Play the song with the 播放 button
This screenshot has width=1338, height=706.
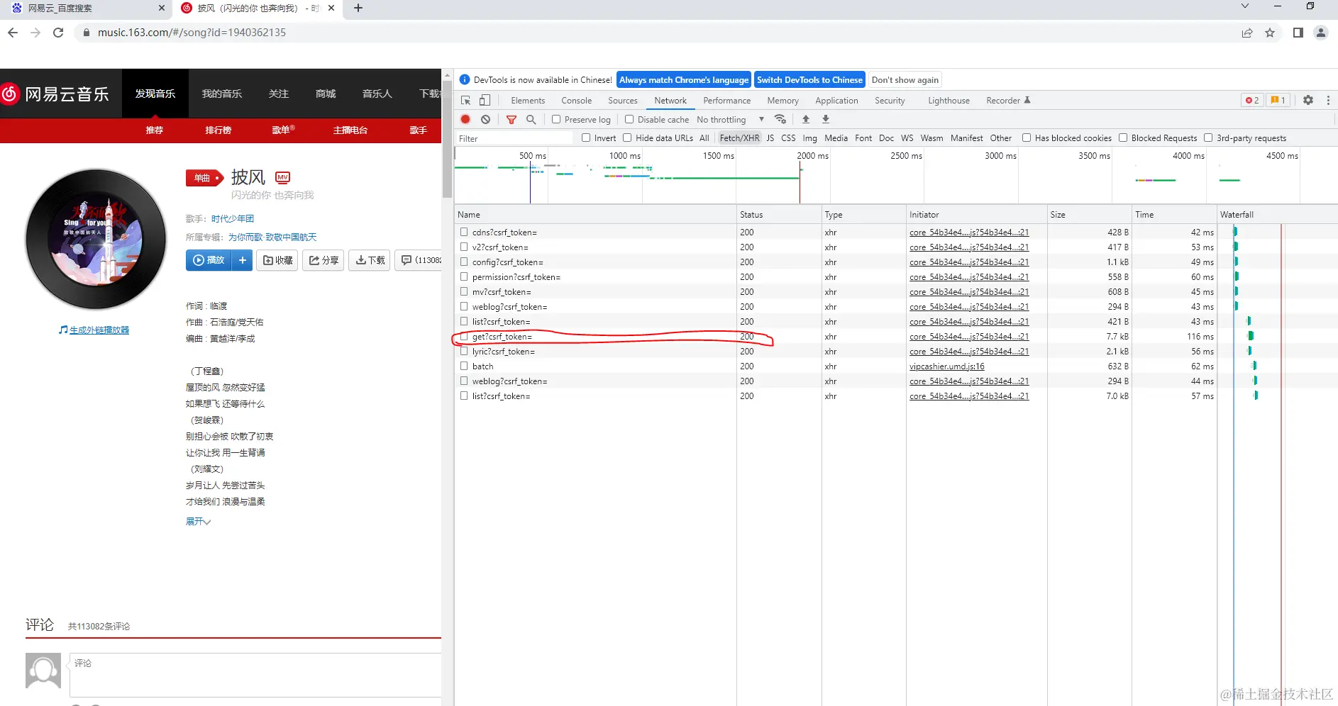tap(209, 260)
